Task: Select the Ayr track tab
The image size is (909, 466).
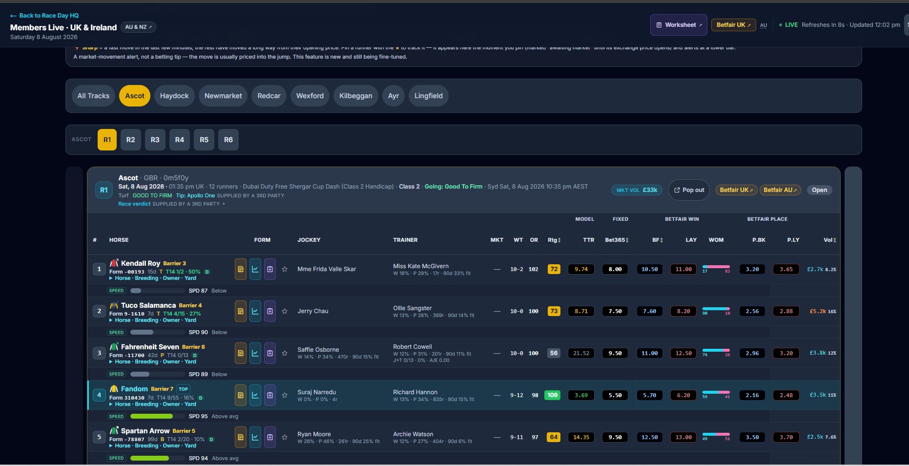Action: coord(393,96)
